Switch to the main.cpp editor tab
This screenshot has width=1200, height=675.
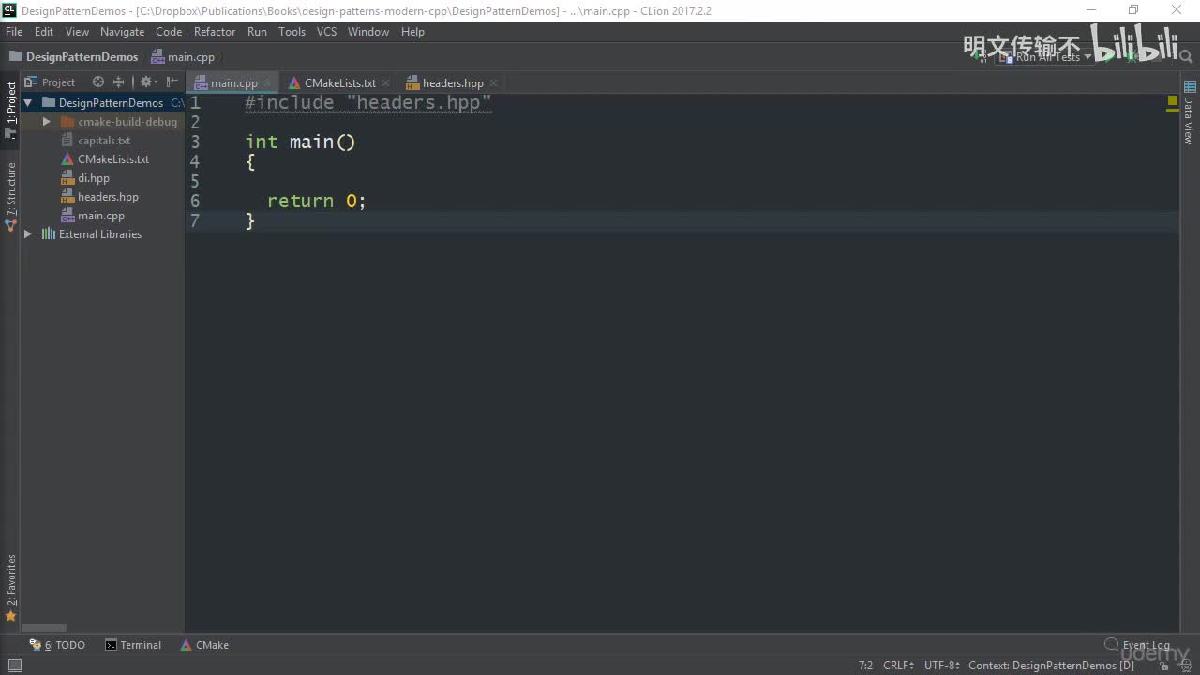pyautogui.click(x=233, y=83)
